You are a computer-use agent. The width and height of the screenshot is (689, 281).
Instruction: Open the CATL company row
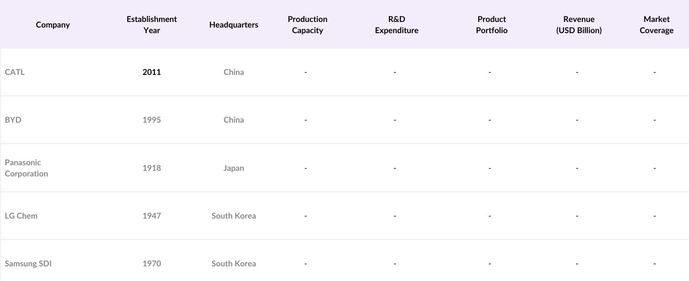point(15,72)
